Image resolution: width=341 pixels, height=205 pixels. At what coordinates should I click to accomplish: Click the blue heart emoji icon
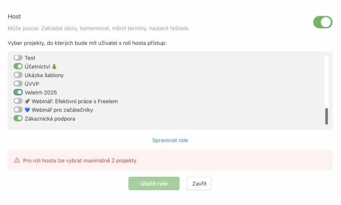pos(27,110)
